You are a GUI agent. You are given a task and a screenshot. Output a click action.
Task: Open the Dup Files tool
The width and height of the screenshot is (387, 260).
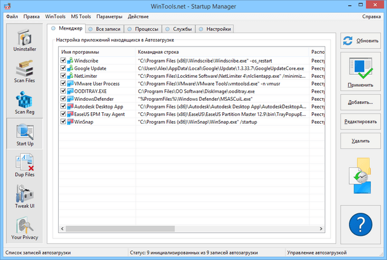[x=25, y=166]
